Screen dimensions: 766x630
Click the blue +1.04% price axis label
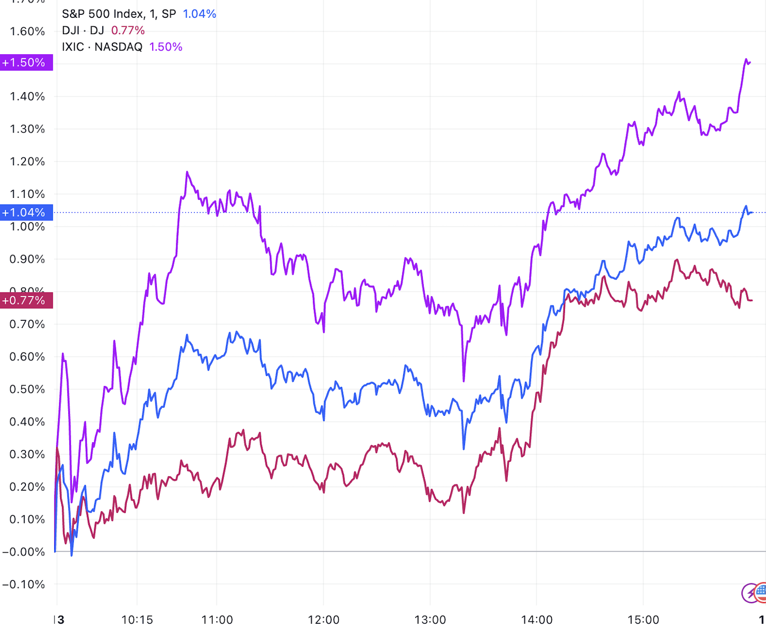point(25,212)
